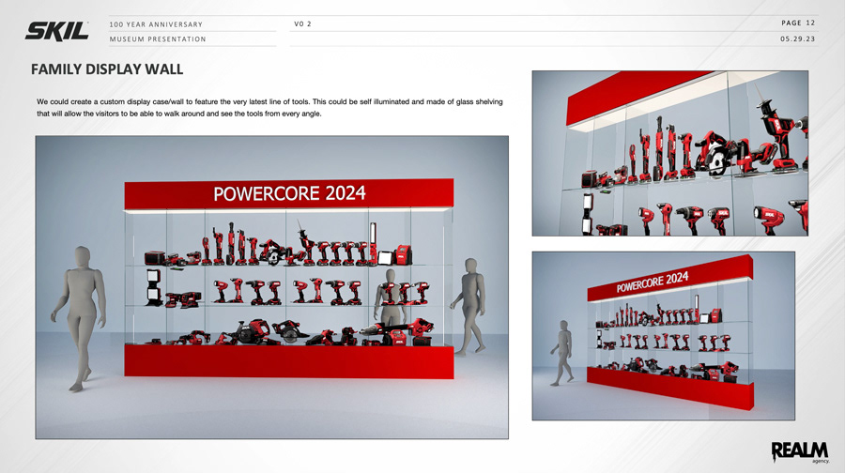Click the SKIL logo
The width and height of the screenshot is (845, 473).
coord(57,31)
